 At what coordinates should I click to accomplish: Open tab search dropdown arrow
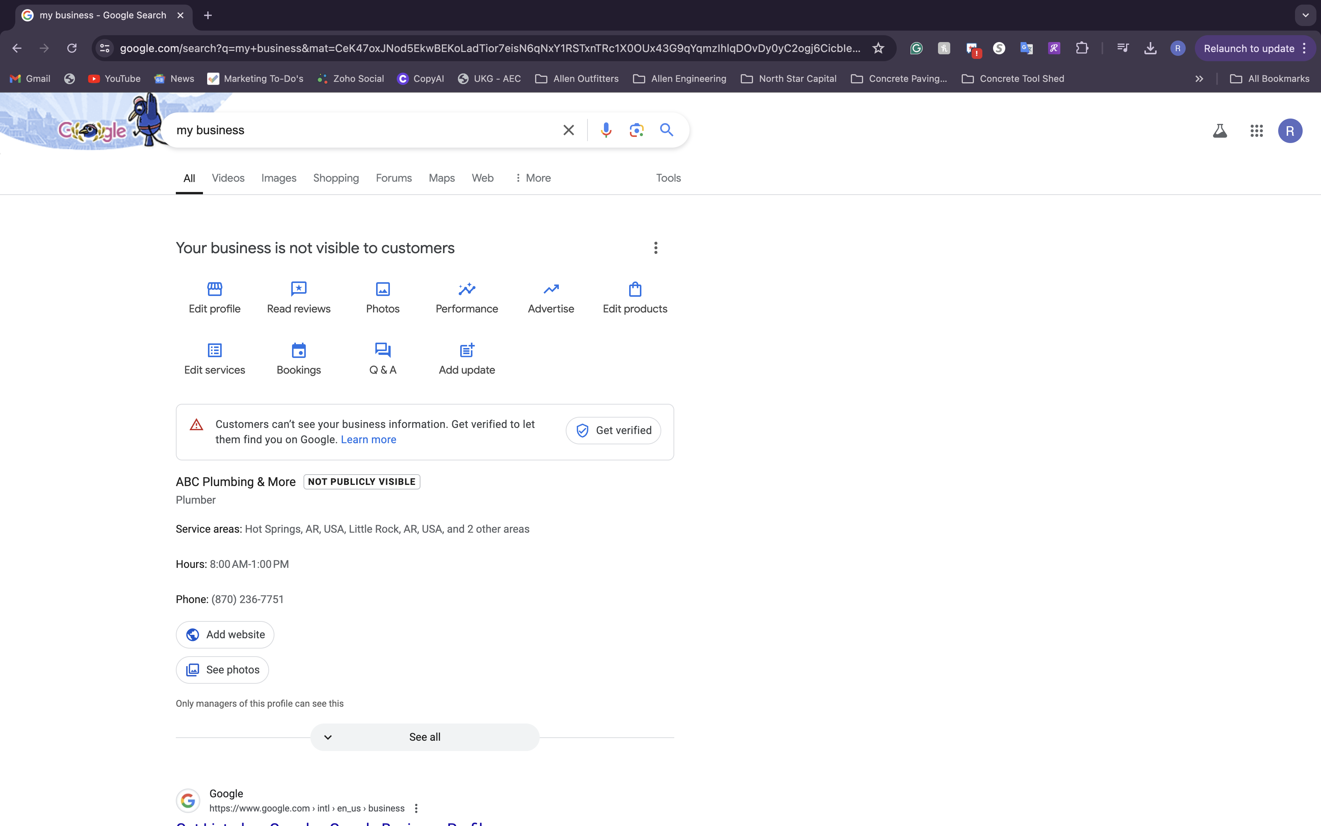pos(1306,15)
